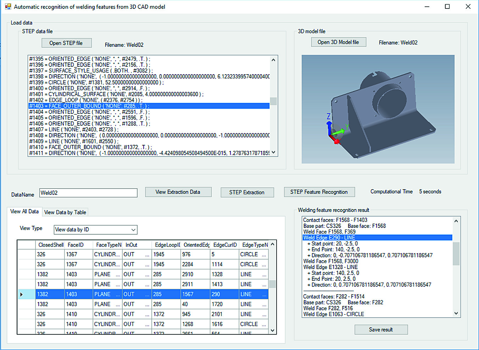Image resolution: width=479 pixels, height=350 pixels.
Task: Click the Open 3D Model file button
Action: coord(339,42)
